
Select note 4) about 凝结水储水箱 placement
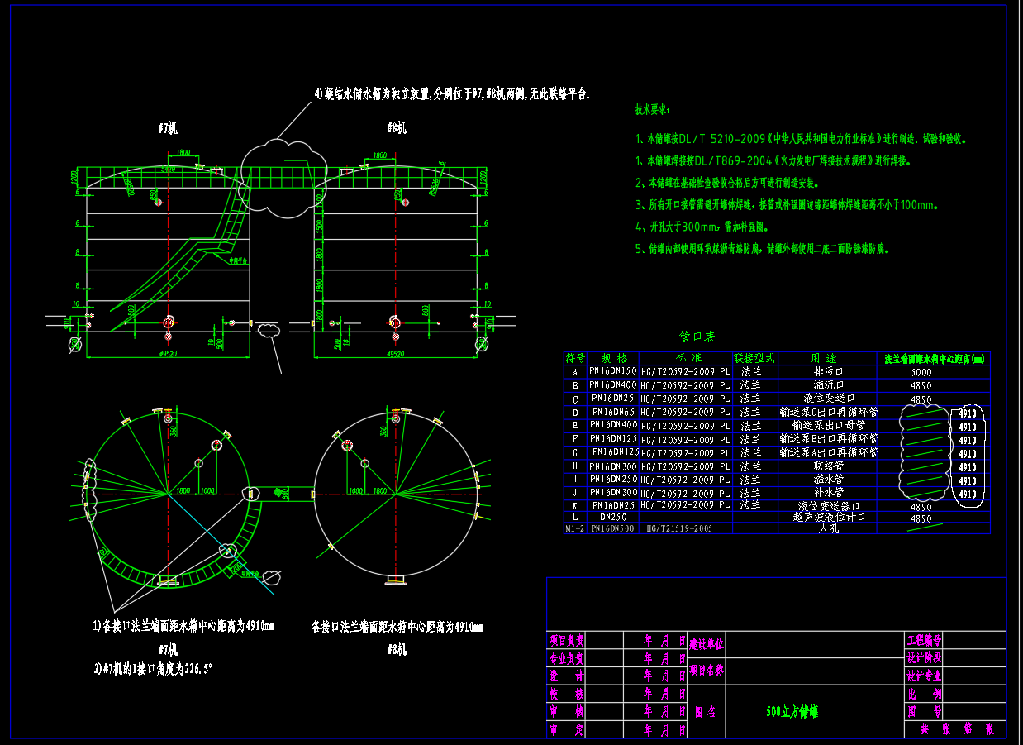tap(451, 94)
